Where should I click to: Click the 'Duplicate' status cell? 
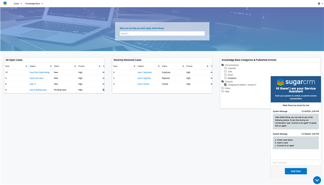coord(166,72)
